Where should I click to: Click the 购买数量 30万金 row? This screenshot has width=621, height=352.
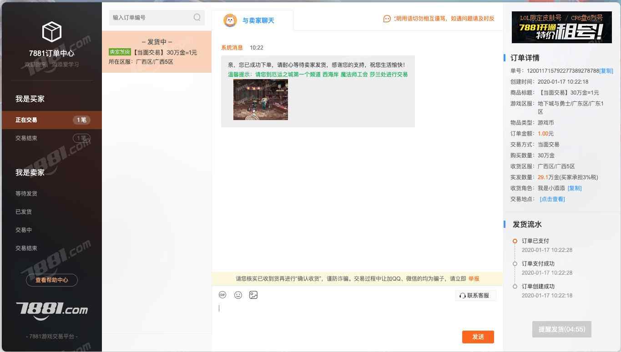(x=532, y=156)
